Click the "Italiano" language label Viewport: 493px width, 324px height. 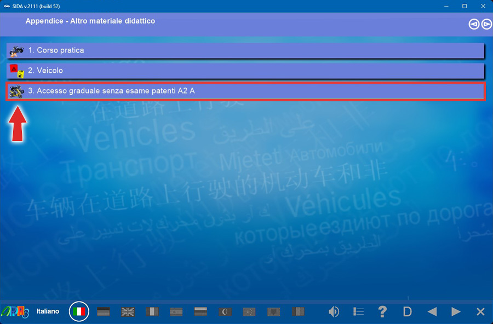click(48, 311)
